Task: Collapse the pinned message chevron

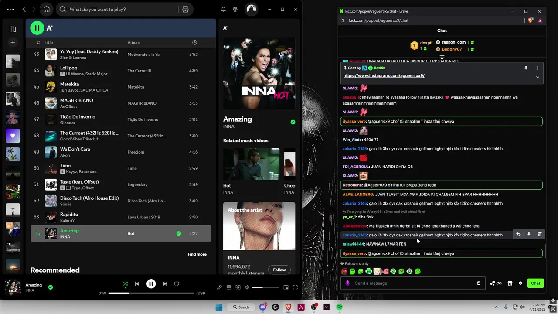Action: (538, 77)
